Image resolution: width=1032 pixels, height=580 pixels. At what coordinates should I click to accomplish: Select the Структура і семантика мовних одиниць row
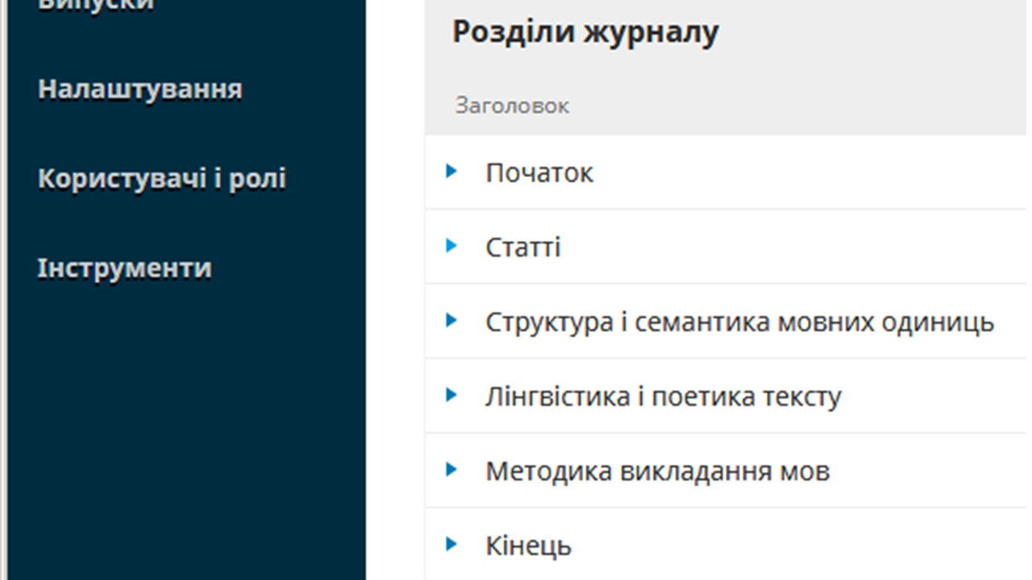[x=739, y=322]
